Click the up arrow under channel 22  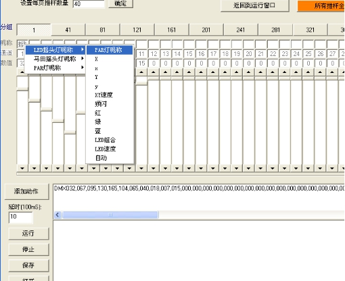273,72
